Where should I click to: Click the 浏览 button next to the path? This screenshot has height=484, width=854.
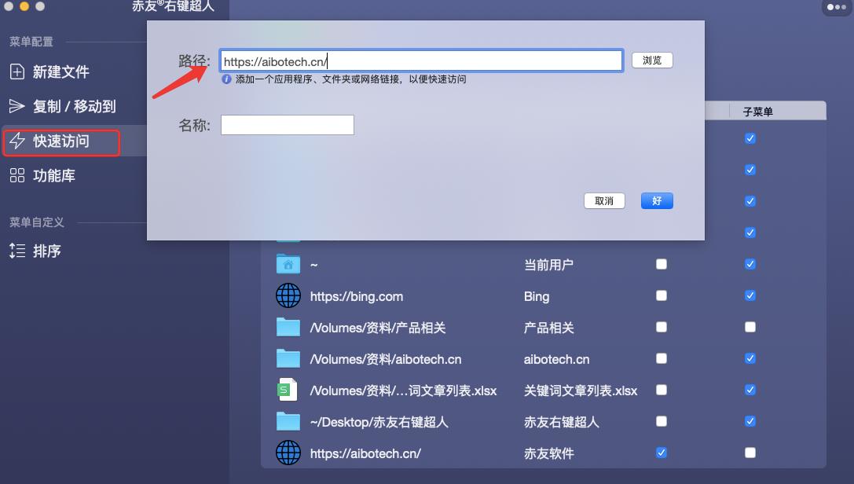point(652,60)
